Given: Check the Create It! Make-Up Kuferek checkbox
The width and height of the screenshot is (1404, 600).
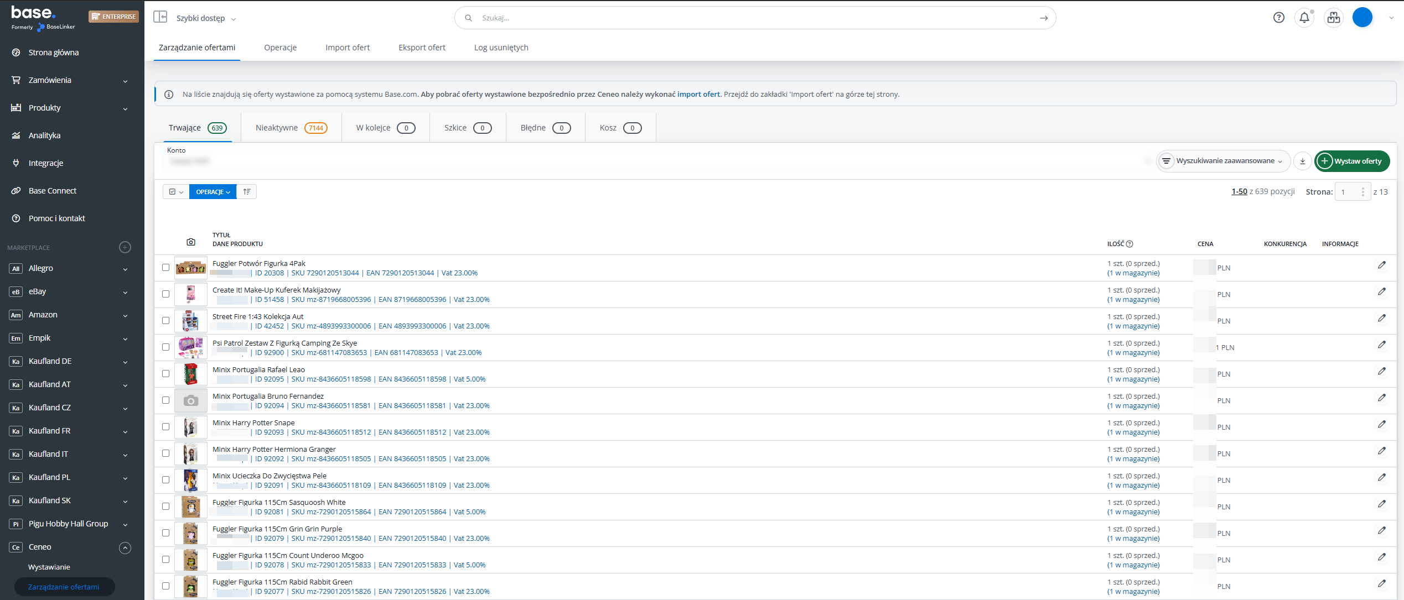Looking at the screenshot, I should [165, 294].
